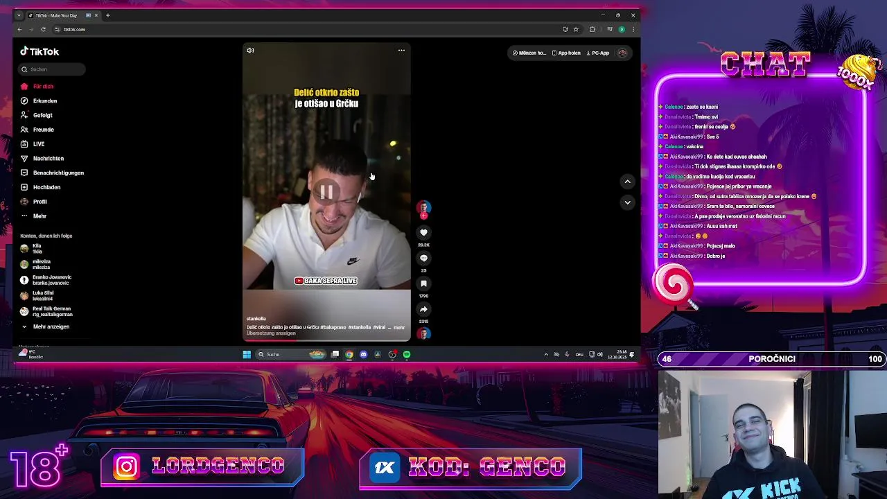Open Profil page
This screenshot has width=887, height=499.
34,202
